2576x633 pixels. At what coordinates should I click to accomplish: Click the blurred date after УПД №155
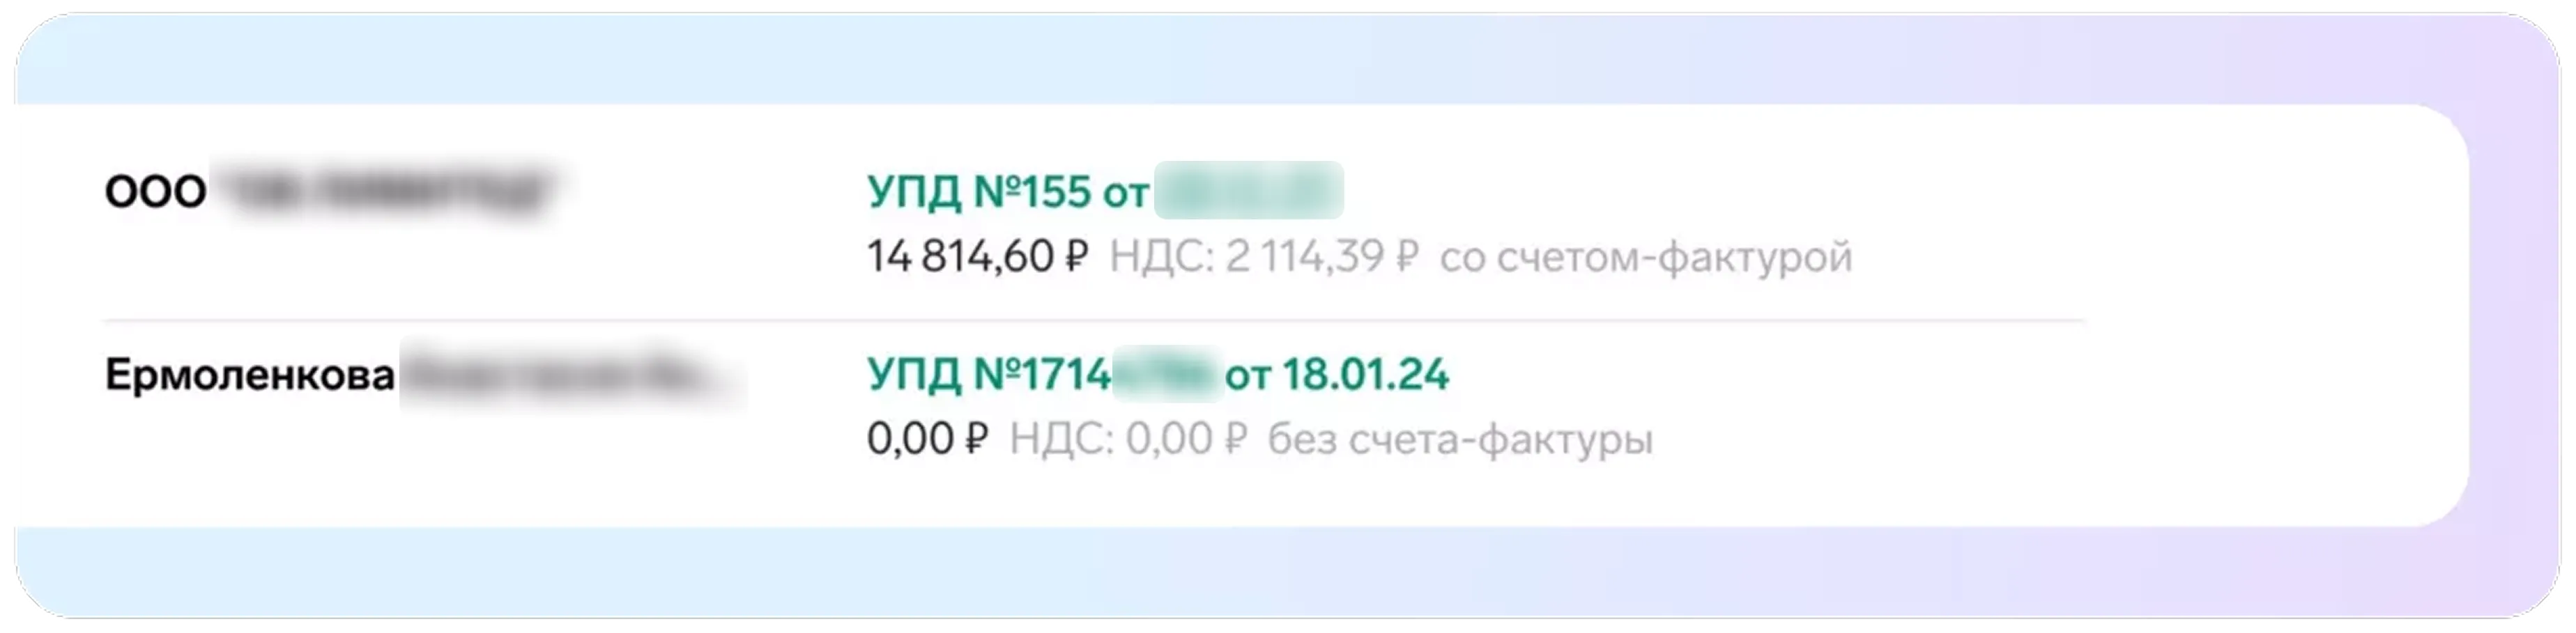[x=1249, y=191]
